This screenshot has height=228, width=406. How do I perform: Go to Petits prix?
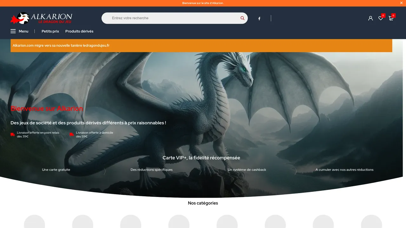(x=50, y=31)
